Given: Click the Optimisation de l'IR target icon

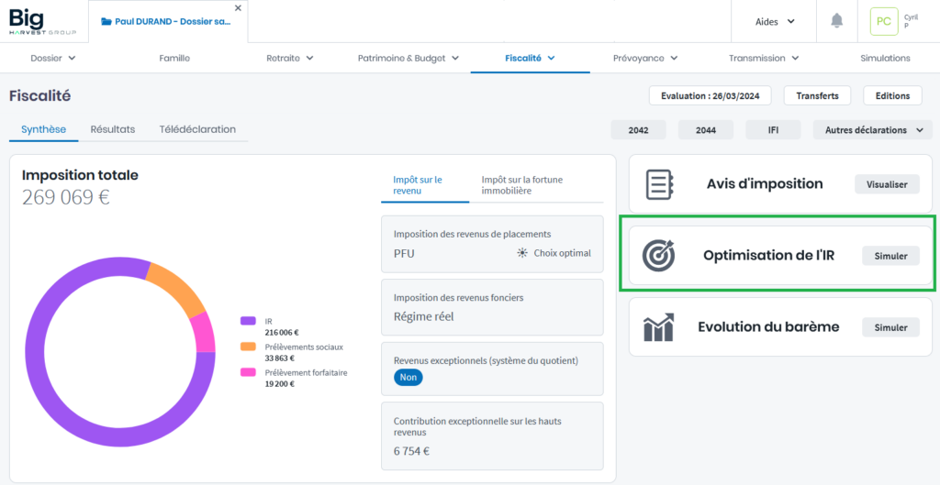Looking at the screenshot, I should [x=660, y=256].
